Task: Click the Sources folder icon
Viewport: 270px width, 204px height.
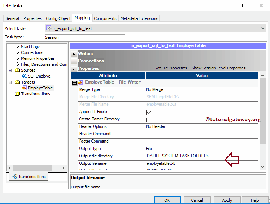Action: [17, 70]
